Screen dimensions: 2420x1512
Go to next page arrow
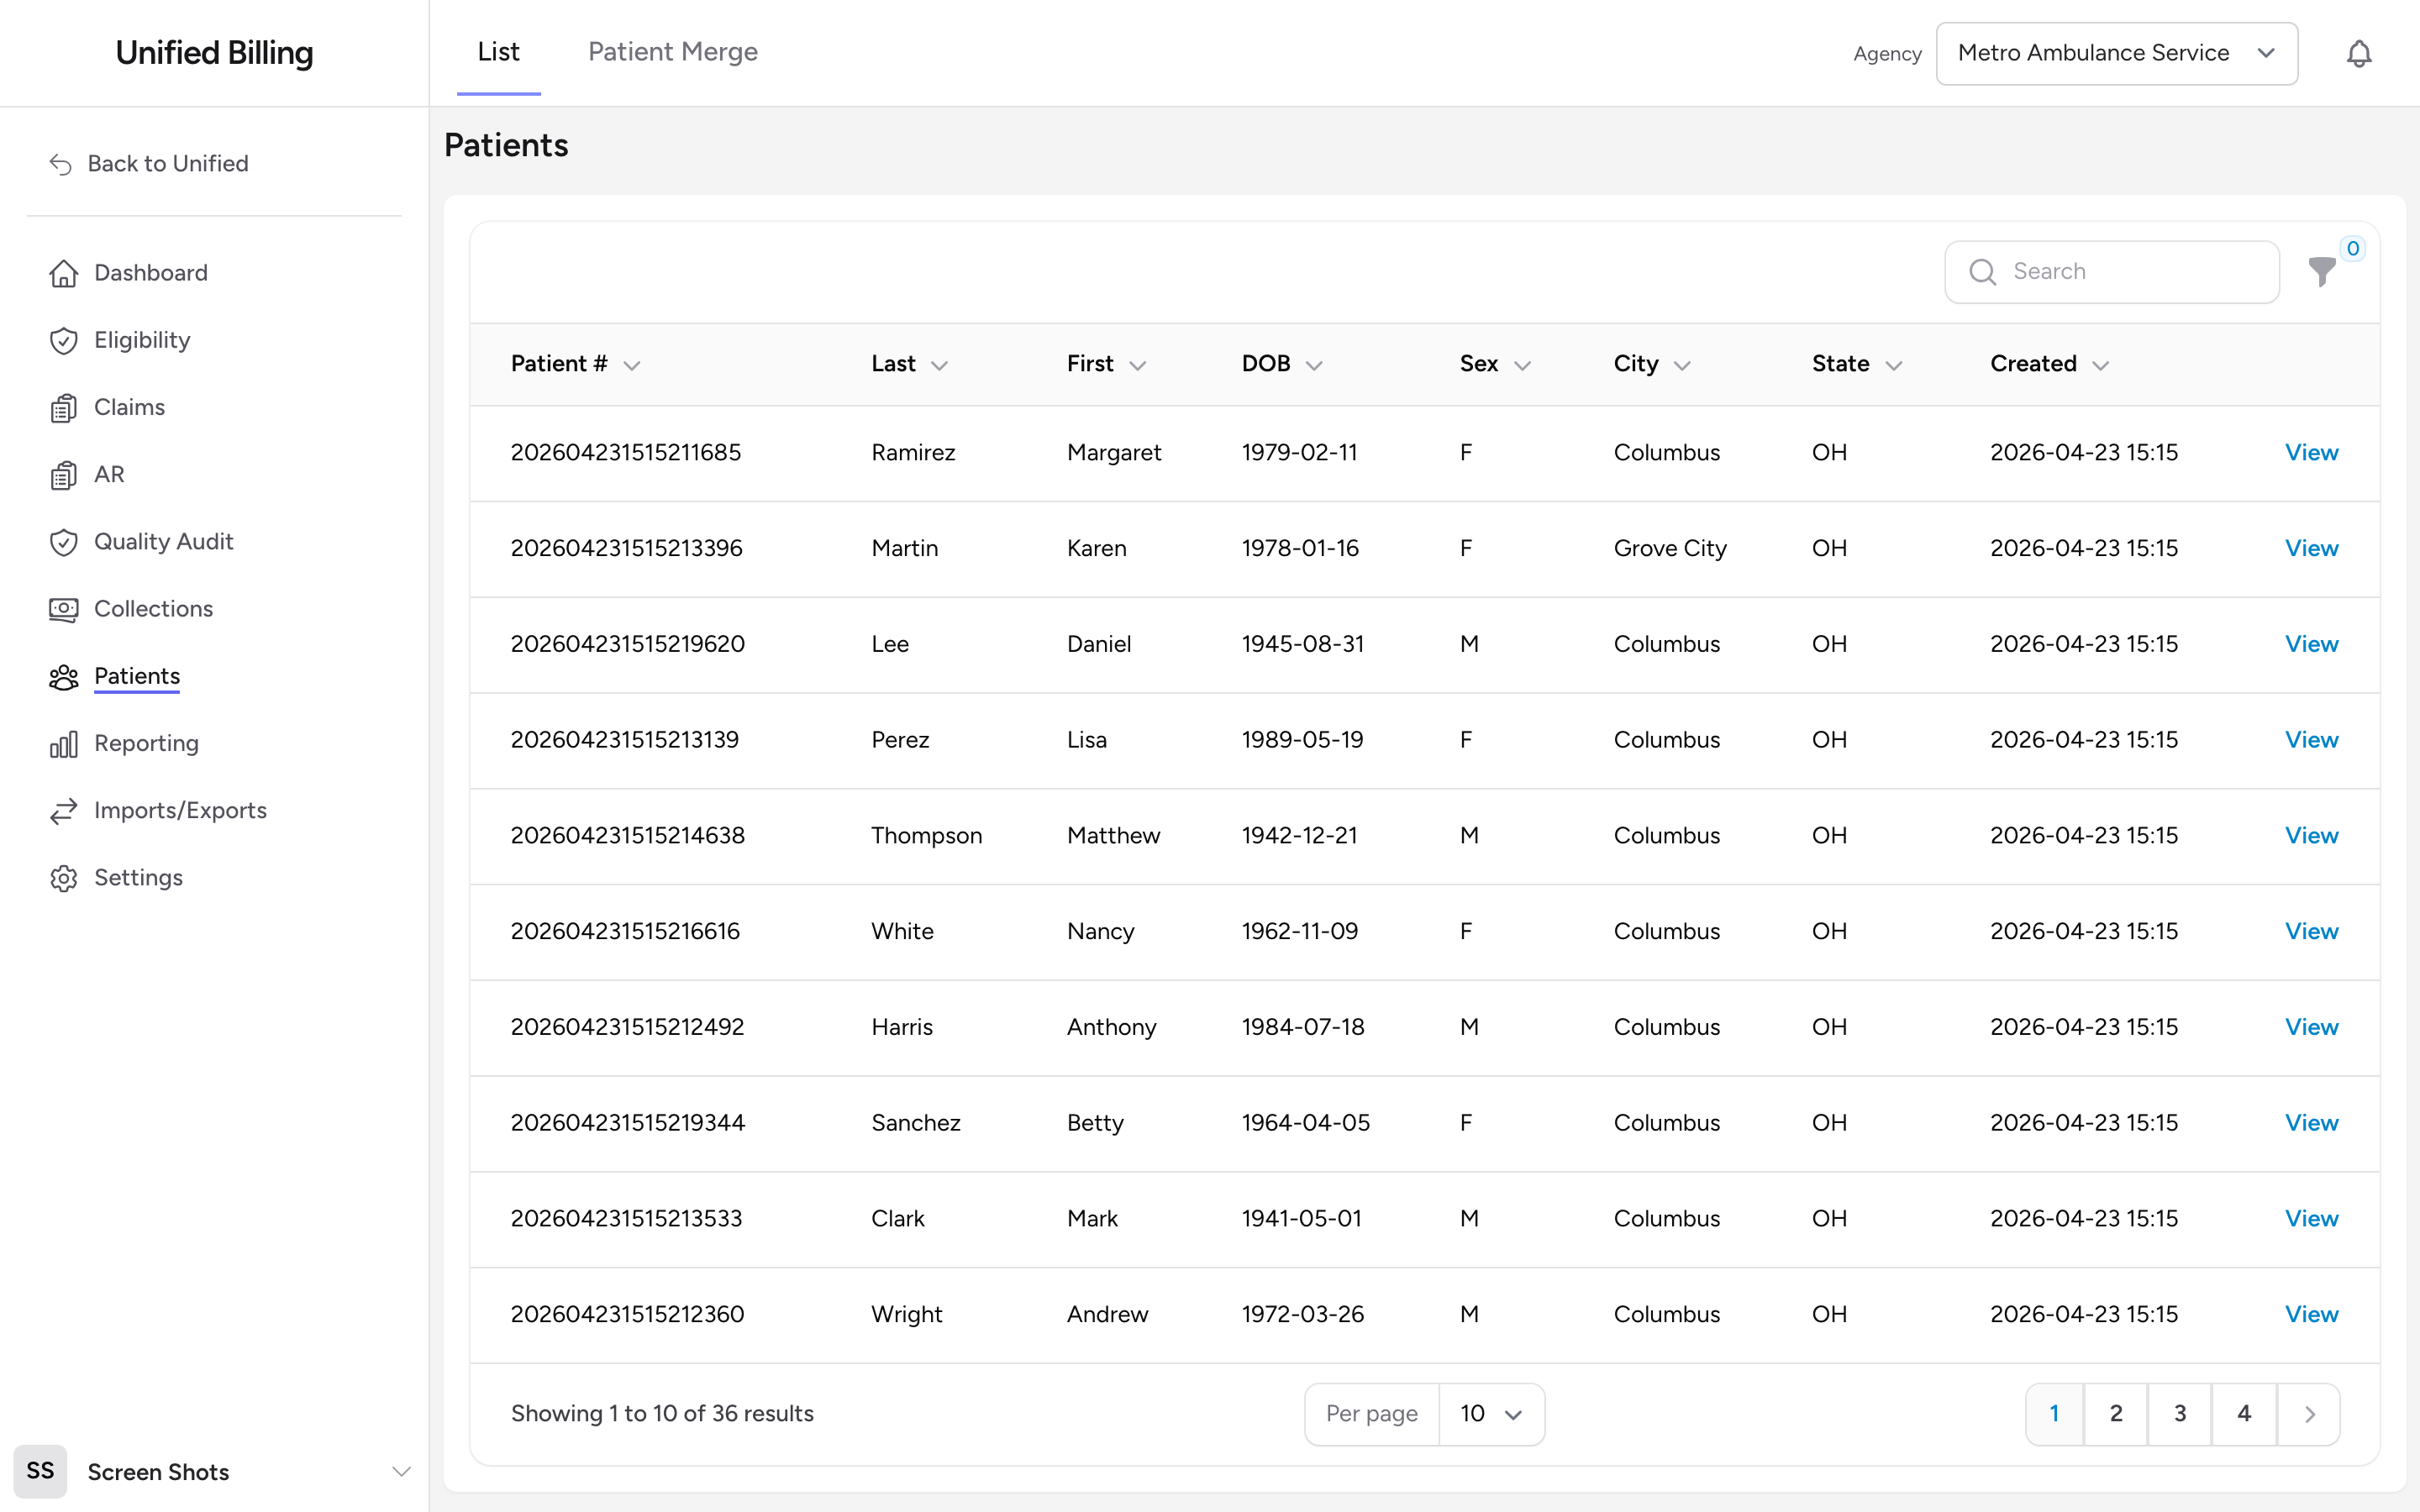[x=2309, y=1414]
